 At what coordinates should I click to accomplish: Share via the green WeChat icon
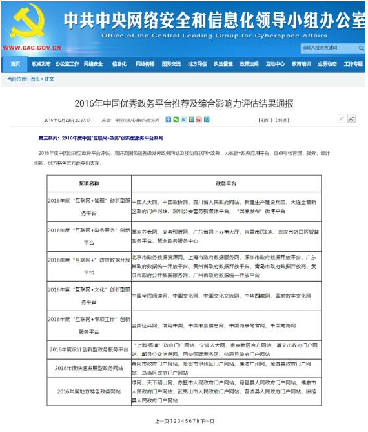(x=176, y=119)
